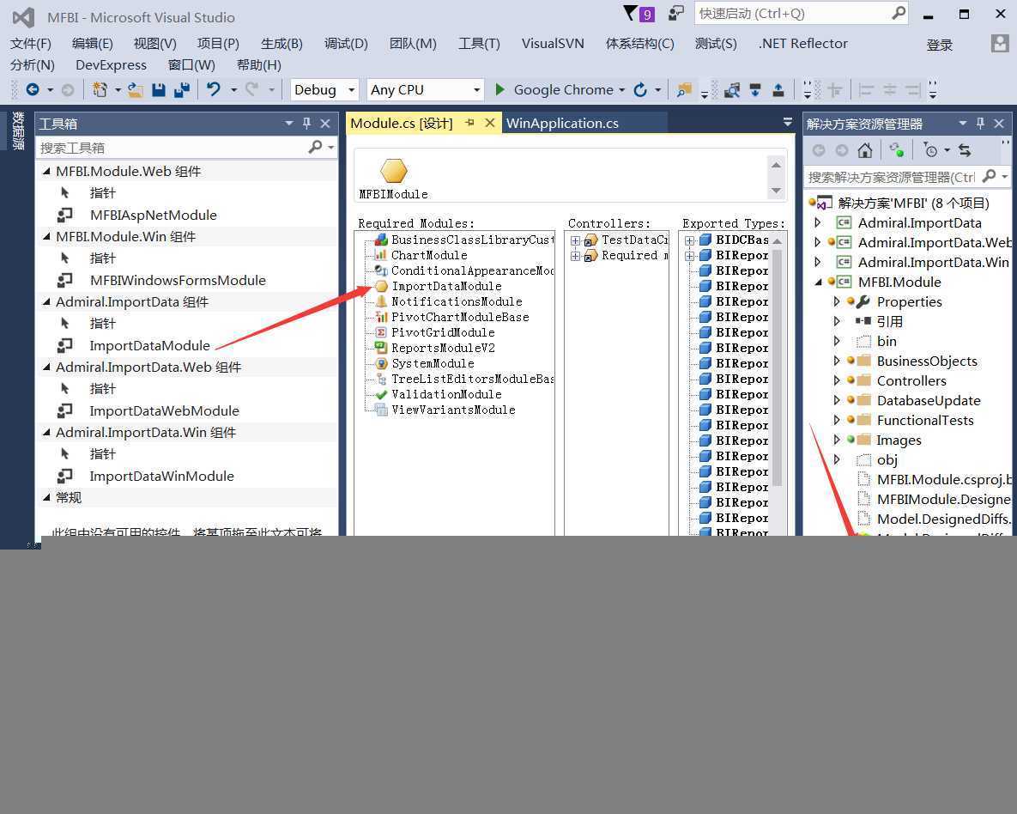Select ValidationModule in Required Modules
The image size is (1017, 814).
446,394
